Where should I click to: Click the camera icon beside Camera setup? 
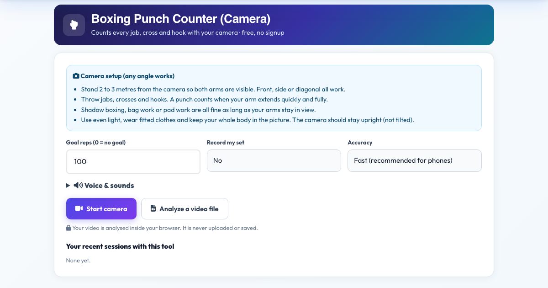[76, 76]
